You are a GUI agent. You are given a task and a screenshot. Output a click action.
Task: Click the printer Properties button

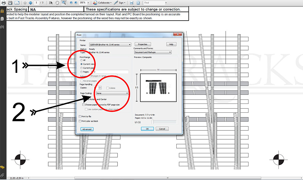142,44
